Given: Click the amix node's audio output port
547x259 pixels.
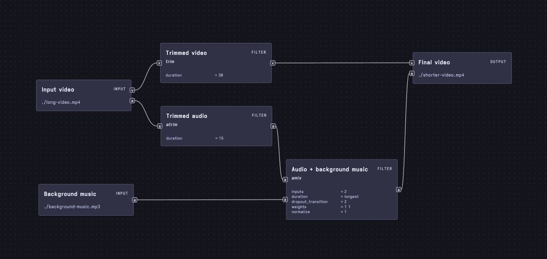Looking at the screenshot, I should click(398, 189).
